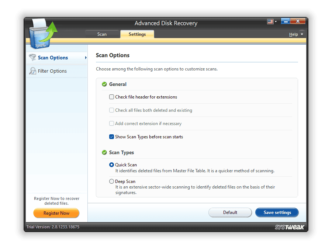Click the Default button

[230, 212]
